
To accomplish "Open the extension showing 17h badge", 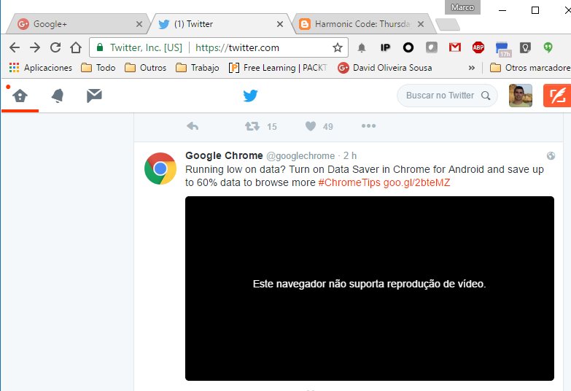I will coord(502,49).
